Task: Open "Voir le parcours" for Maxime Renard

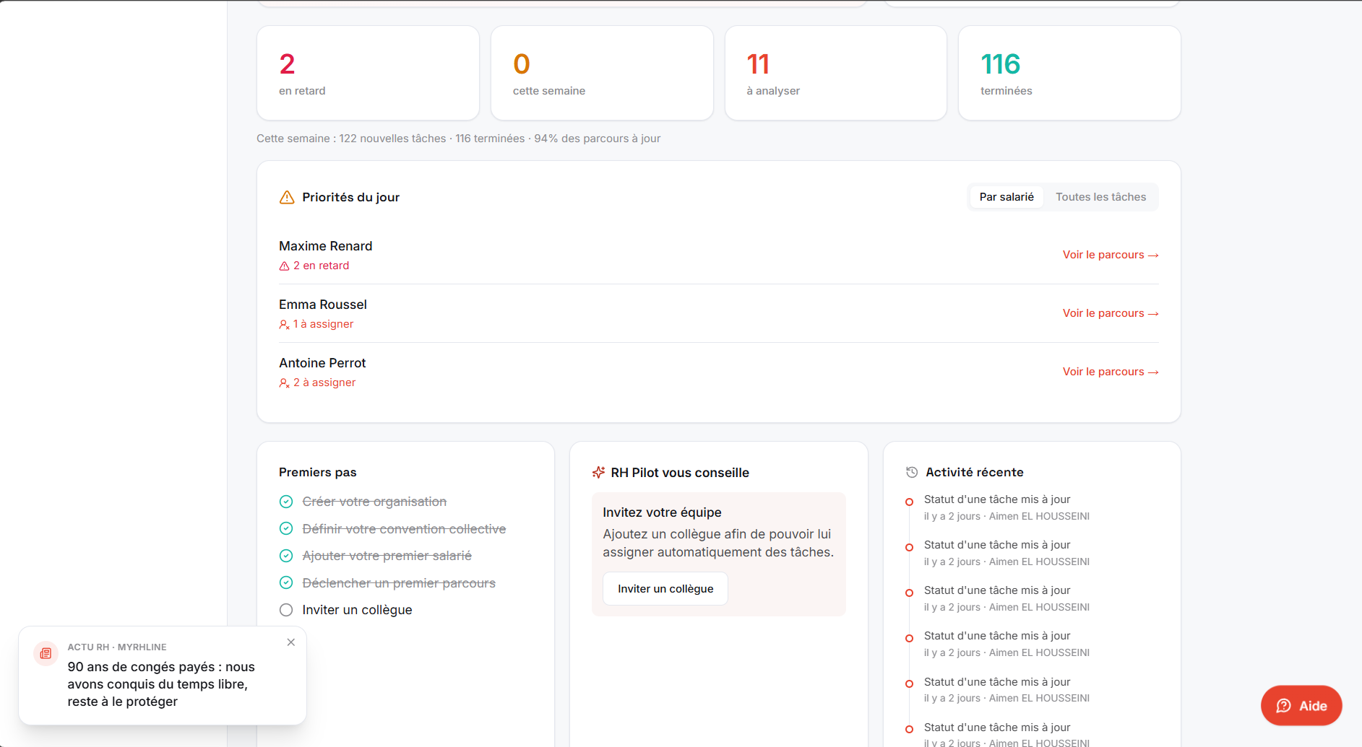Action: click(1111, 255)
